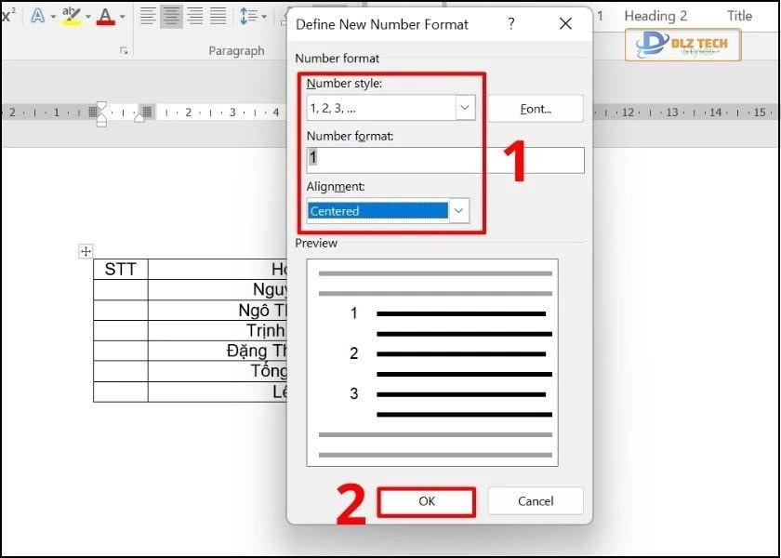Cancel the Define New Number Format dialog
Screen dimensions: 781x558
[x=536, y=501]
